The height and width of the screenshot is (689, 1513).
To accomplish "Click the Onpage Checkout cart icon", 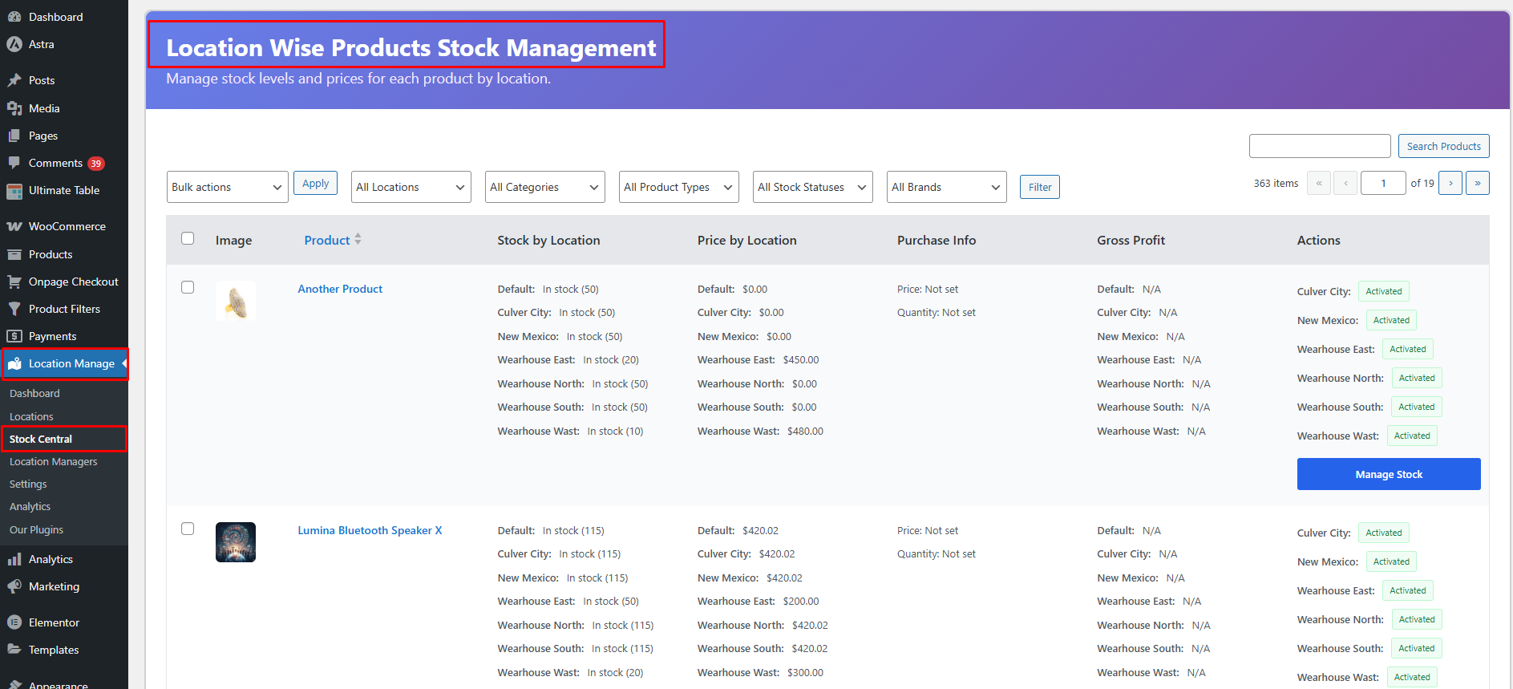I will pos(14,282).
